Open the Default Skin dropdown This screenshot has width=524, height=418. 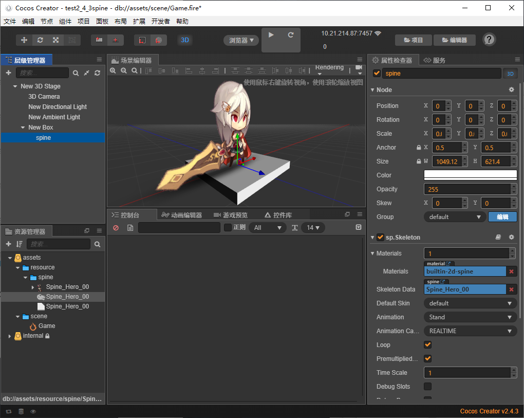coord(470,303)
